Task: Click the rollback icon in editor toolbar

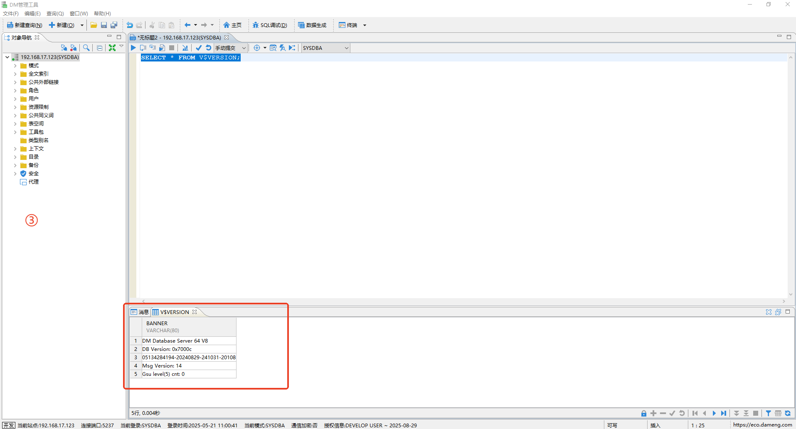Action: (208, 48)
